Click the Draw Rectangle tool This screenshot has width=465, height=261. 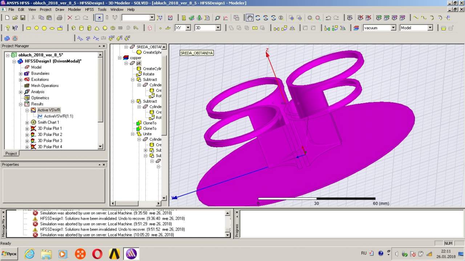tap(29, 28)
